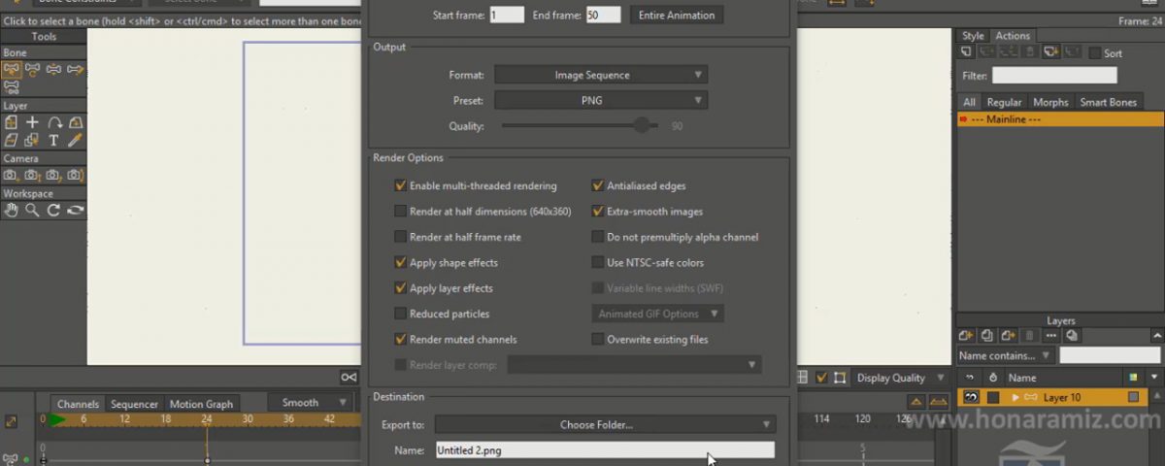Click the Start frame input field
This screenshot has height=466, width=1165.
click(507, 15)
